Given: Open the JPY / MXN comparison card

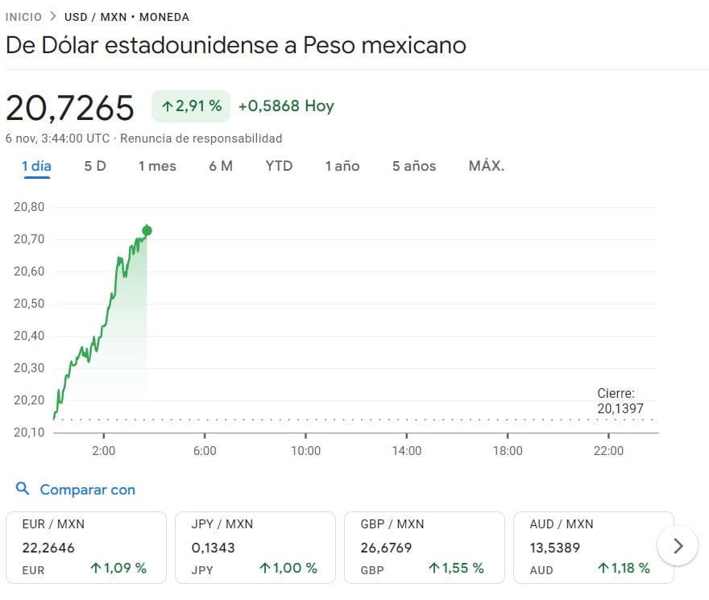Looking at the screenshot, I should [255, 547].
